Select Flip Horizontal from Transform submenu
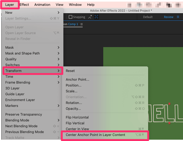 (77, 117)
